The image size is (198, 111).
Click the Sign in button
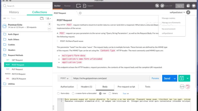tap(180, 6)
